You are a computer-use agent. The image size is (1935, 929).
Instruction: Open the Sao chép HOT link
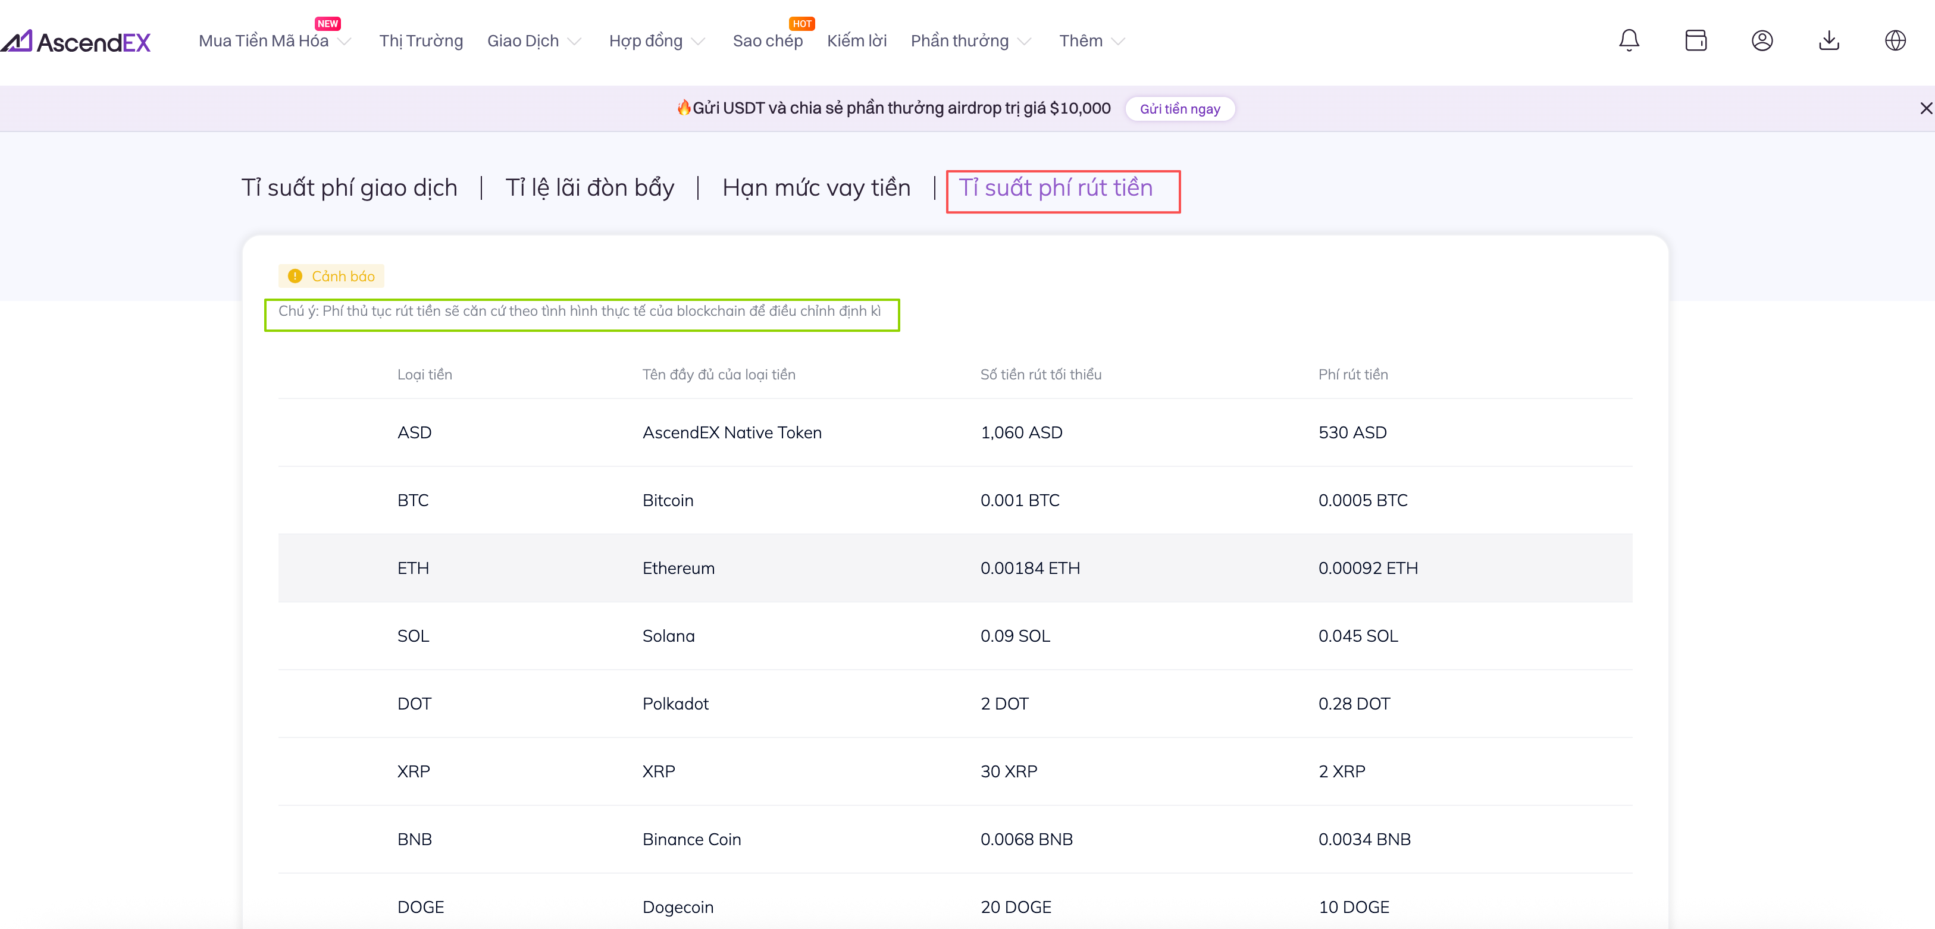pyautogui.click(x=767, y=41)
